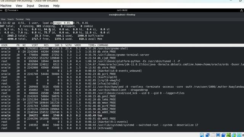Select the db_gcr0_FREE process row
244x137 pixels.
point(122,106)
